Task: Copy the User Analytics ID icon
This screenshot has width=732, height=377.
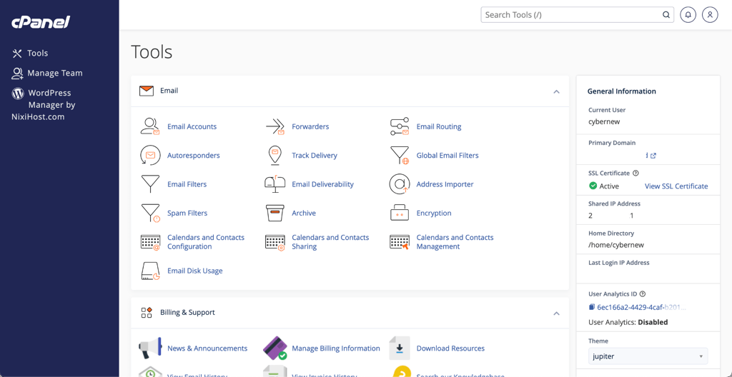Action: pyautogui.click(x=592, y=307)
